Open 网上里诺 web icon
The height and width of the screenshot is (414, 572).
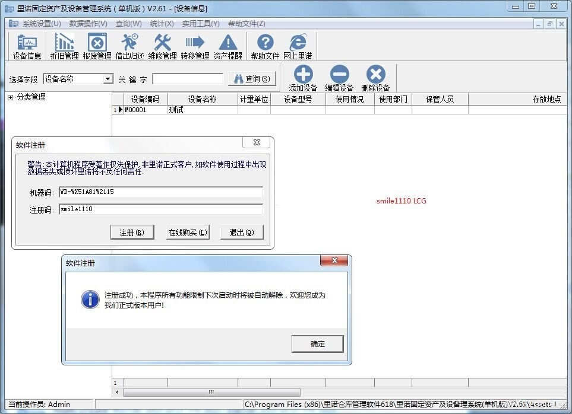tap(298, 46)
